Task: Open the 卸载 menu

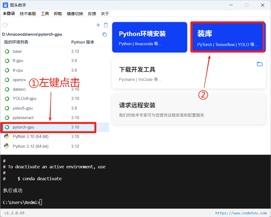Action: (58, 14)
